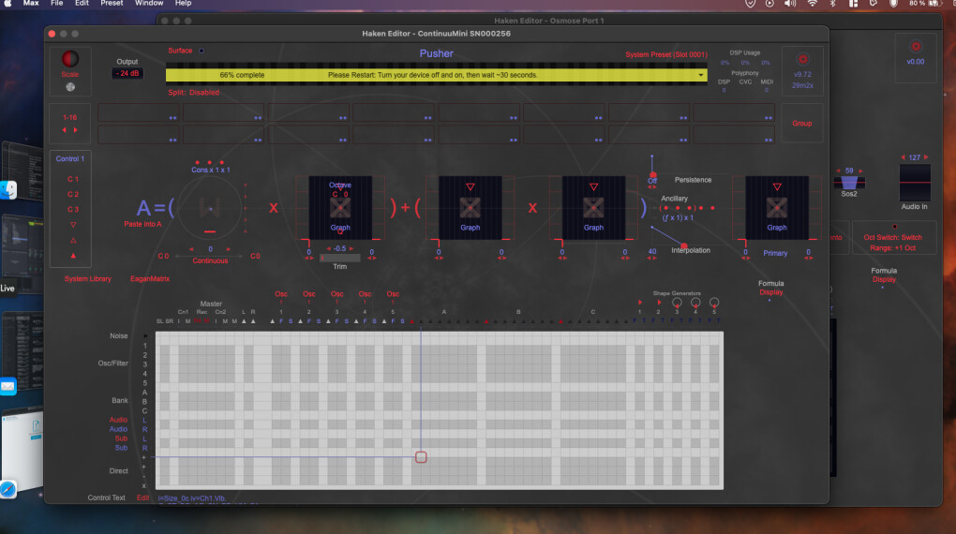
Task: Click the red multiply sign between Graph boxes
Action: 532,208
